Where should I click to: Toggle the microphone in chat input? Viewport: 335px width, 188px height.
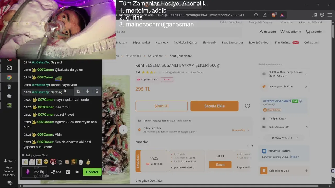coord(27,172)
